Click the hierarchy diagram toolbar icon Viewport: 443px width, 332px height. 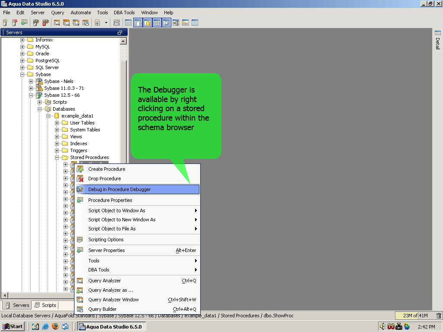176,22
